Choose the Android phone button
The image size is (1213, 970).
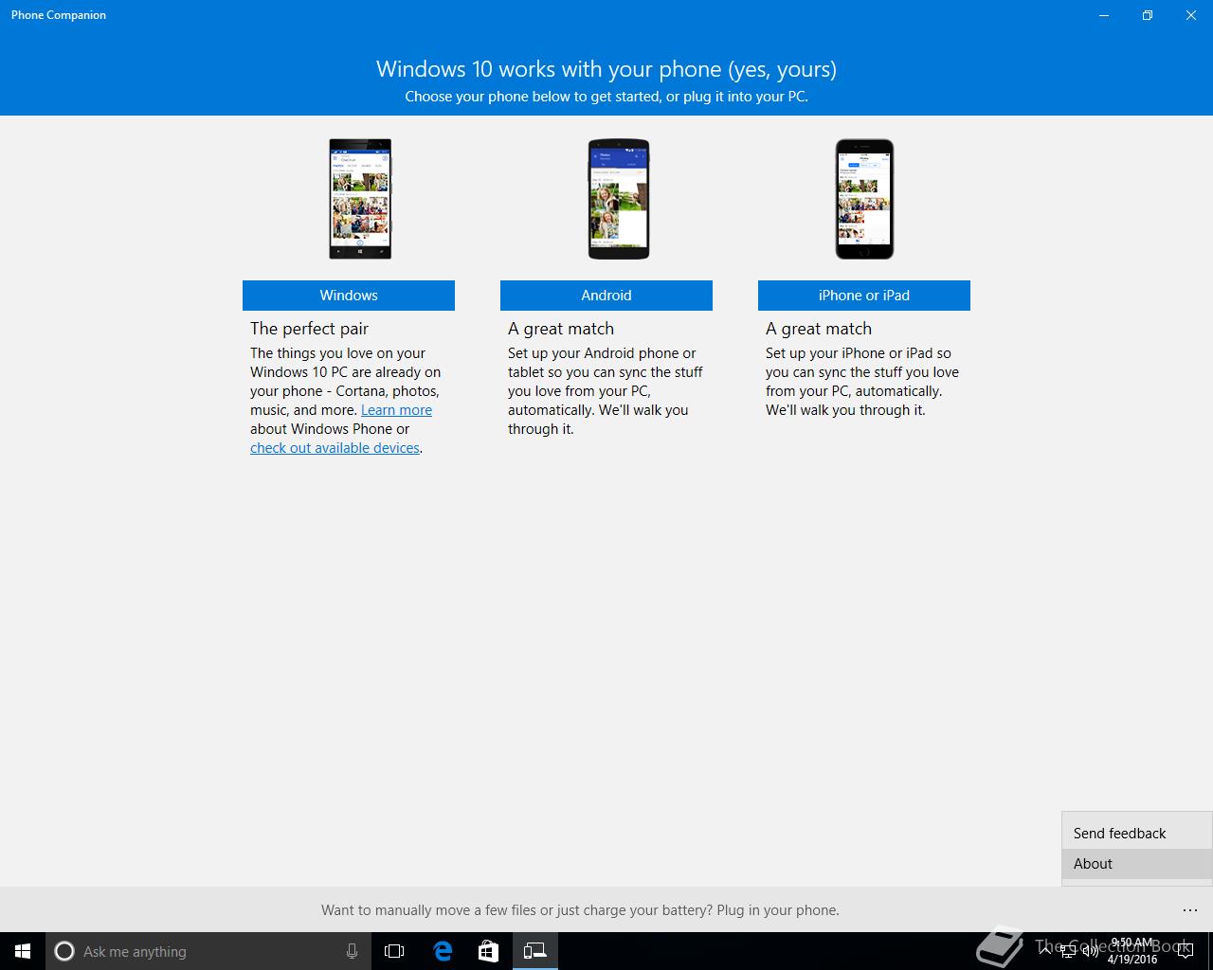[x=606, y=296]
